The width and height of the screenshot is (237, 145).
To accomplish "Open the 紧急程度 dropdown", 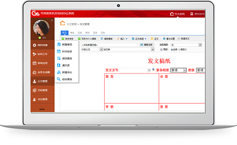I will tap(185, 70).
